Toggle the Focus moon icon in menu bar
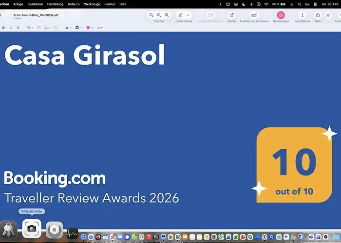This screenshot has width=341, height=243. [244, 4]
